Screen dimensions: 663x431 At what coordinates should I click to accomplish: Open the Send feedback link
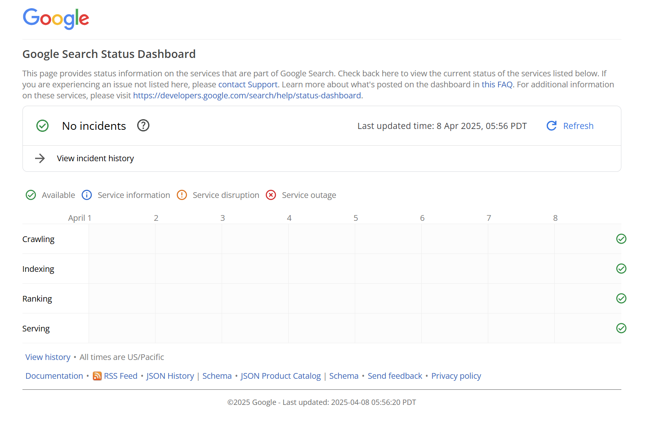pos(395,376)
